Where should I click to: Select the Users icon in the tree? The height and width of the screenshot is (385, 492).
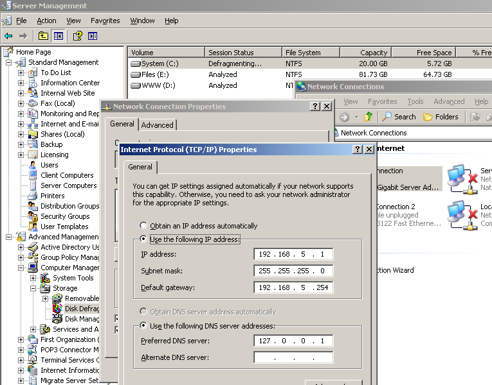tap(33, 166)
